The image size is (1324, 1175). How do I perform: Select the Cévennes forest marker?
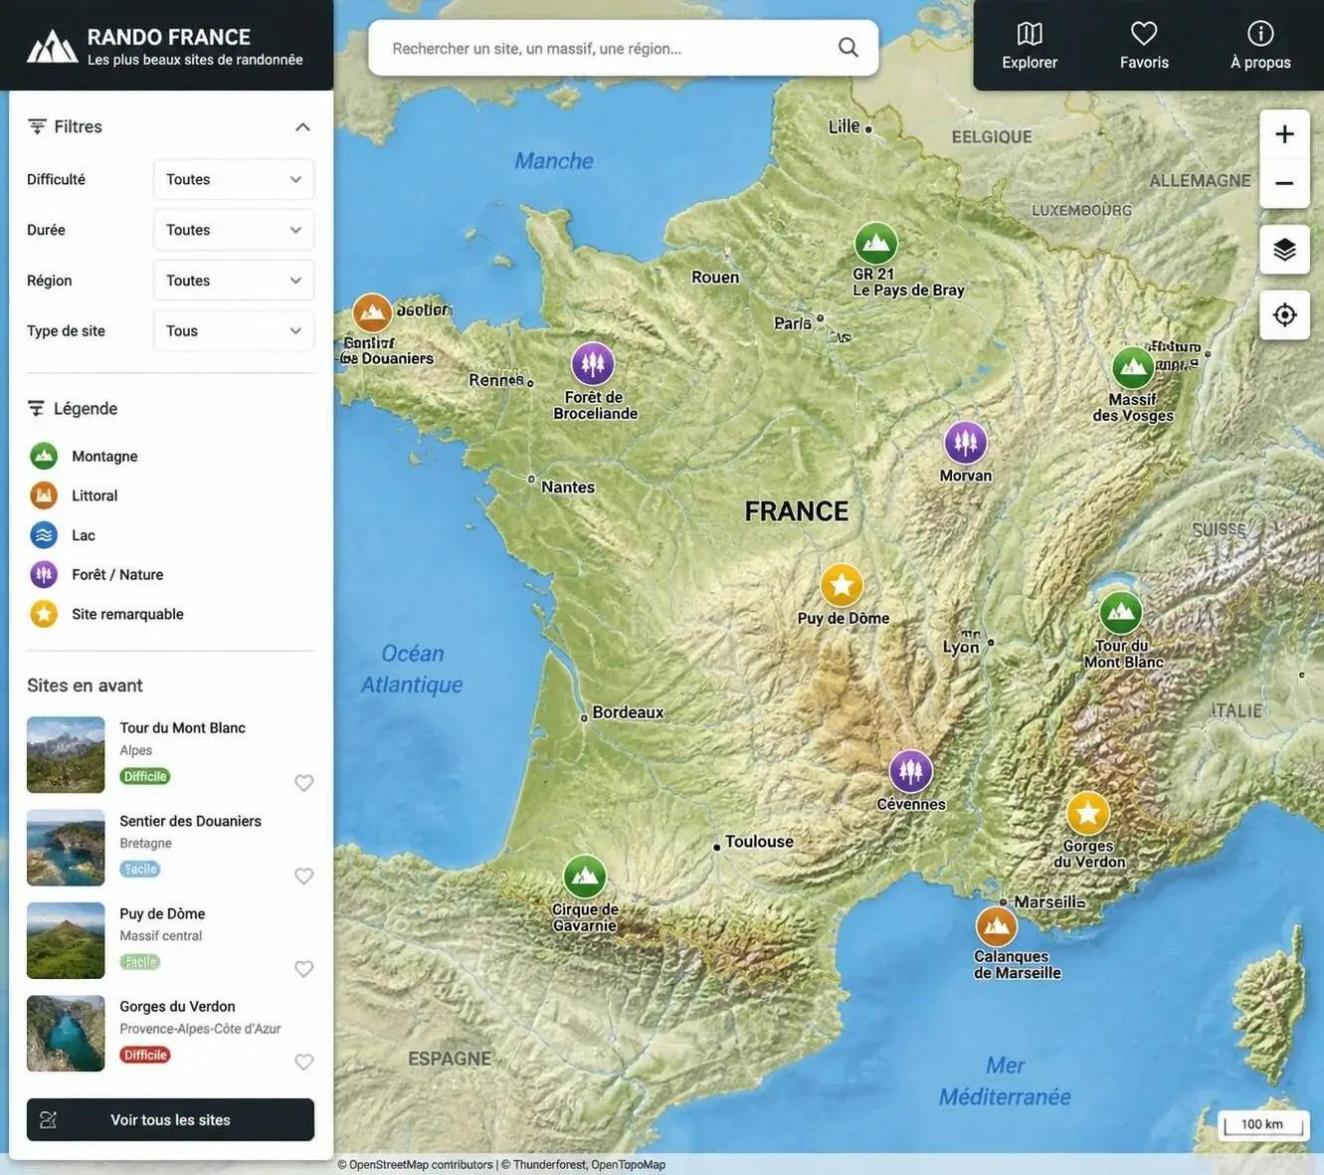[910, 771]
